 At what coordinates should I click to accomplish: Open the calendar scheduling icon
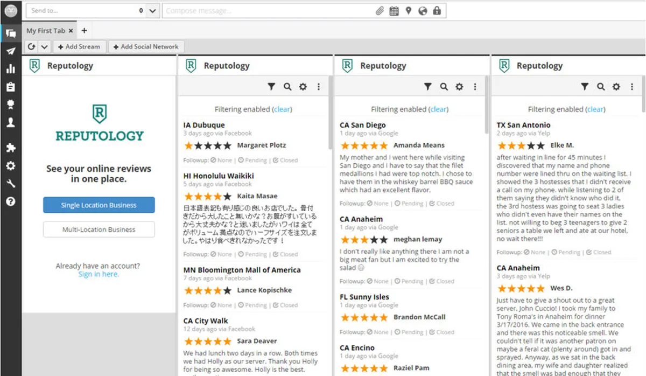[x=394, y=11]
